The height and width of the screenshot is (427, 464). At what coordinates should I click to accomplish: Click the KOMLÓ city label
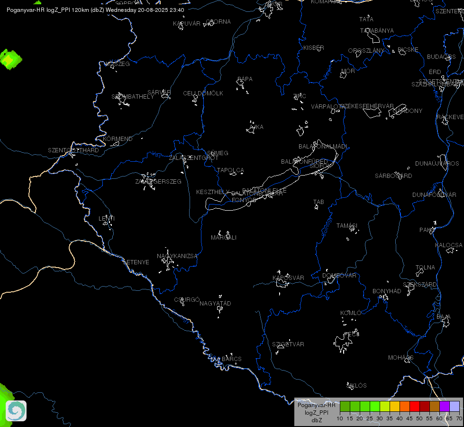[351, 313]
